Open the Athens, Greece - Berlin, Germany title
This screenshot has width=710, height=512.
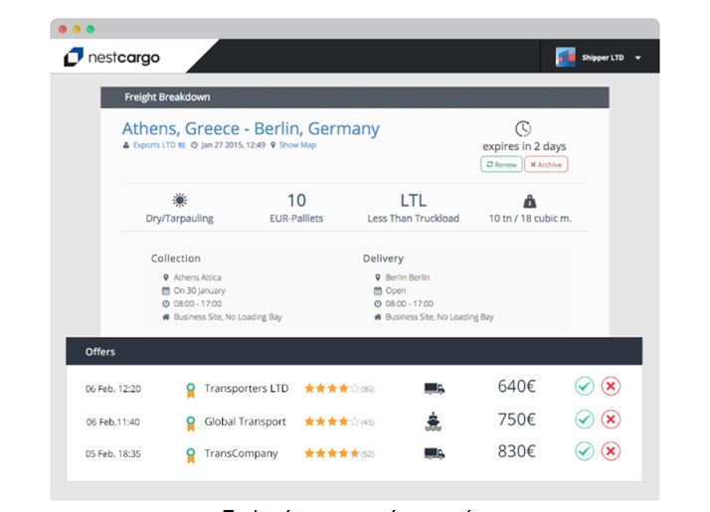pos(251,129)
